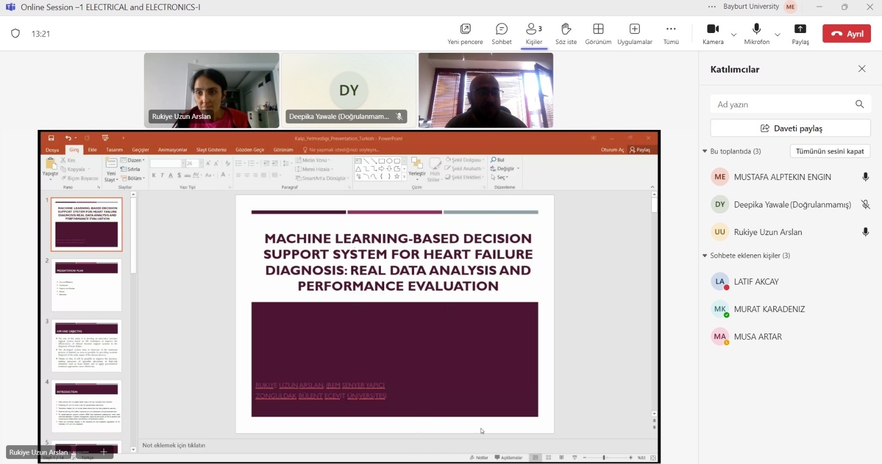Mute the Mikrofon in toolbar

(x=756, y=34)
